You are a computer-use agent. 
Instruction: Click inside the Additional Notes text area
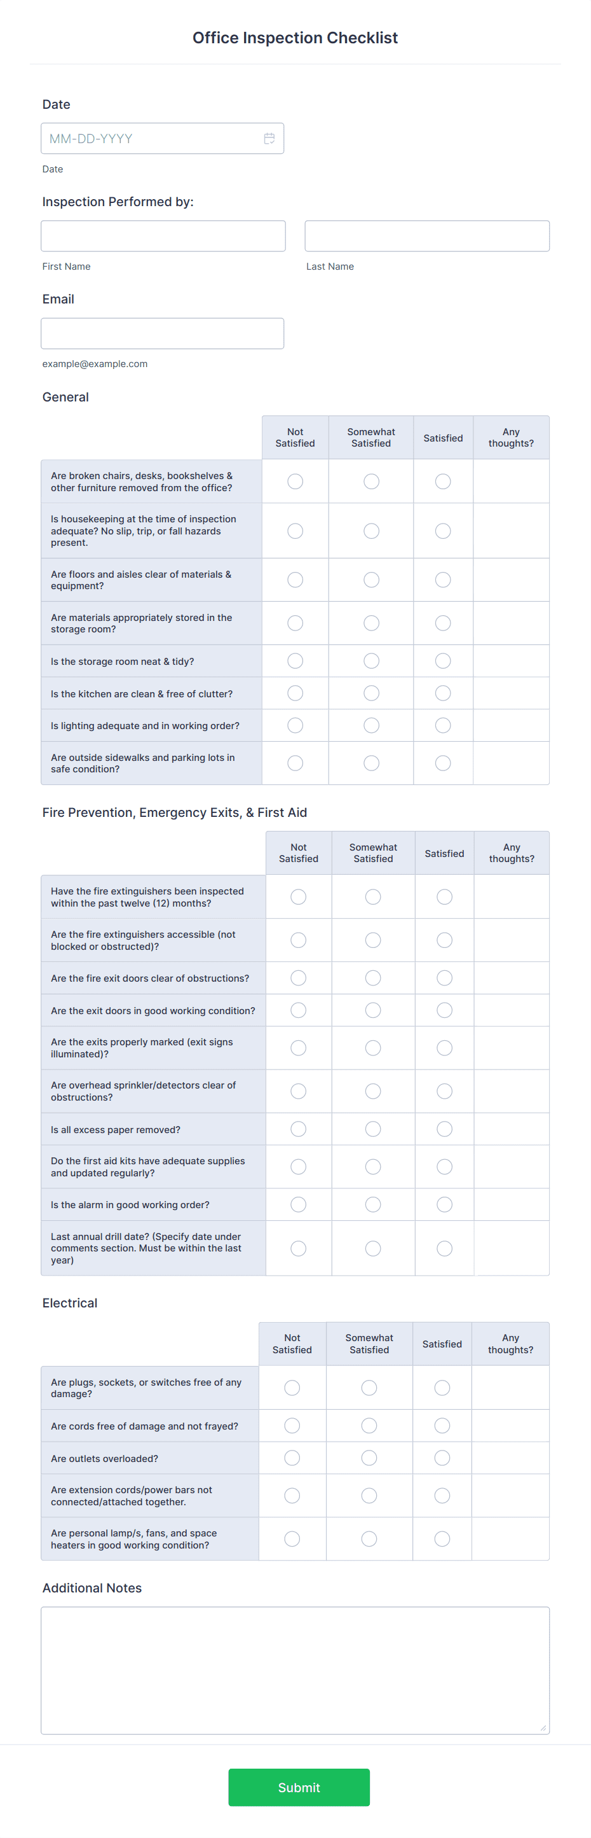295,1669
